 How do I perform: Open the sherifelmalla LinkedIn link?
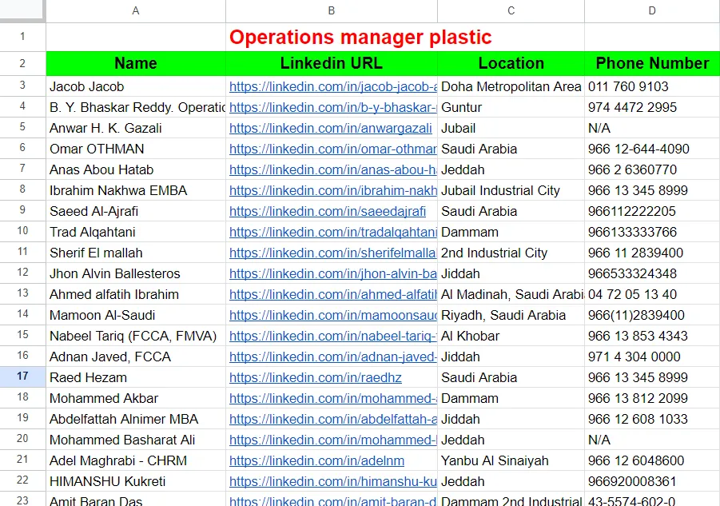(333, 253)
